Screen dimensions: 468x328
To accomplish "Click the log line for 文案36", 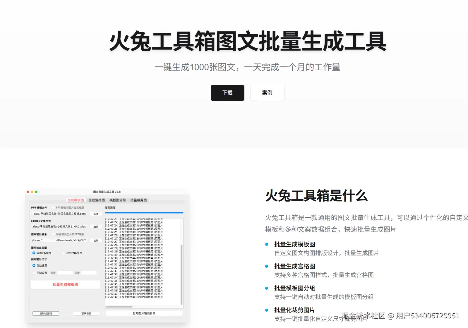I will (134, 297).
